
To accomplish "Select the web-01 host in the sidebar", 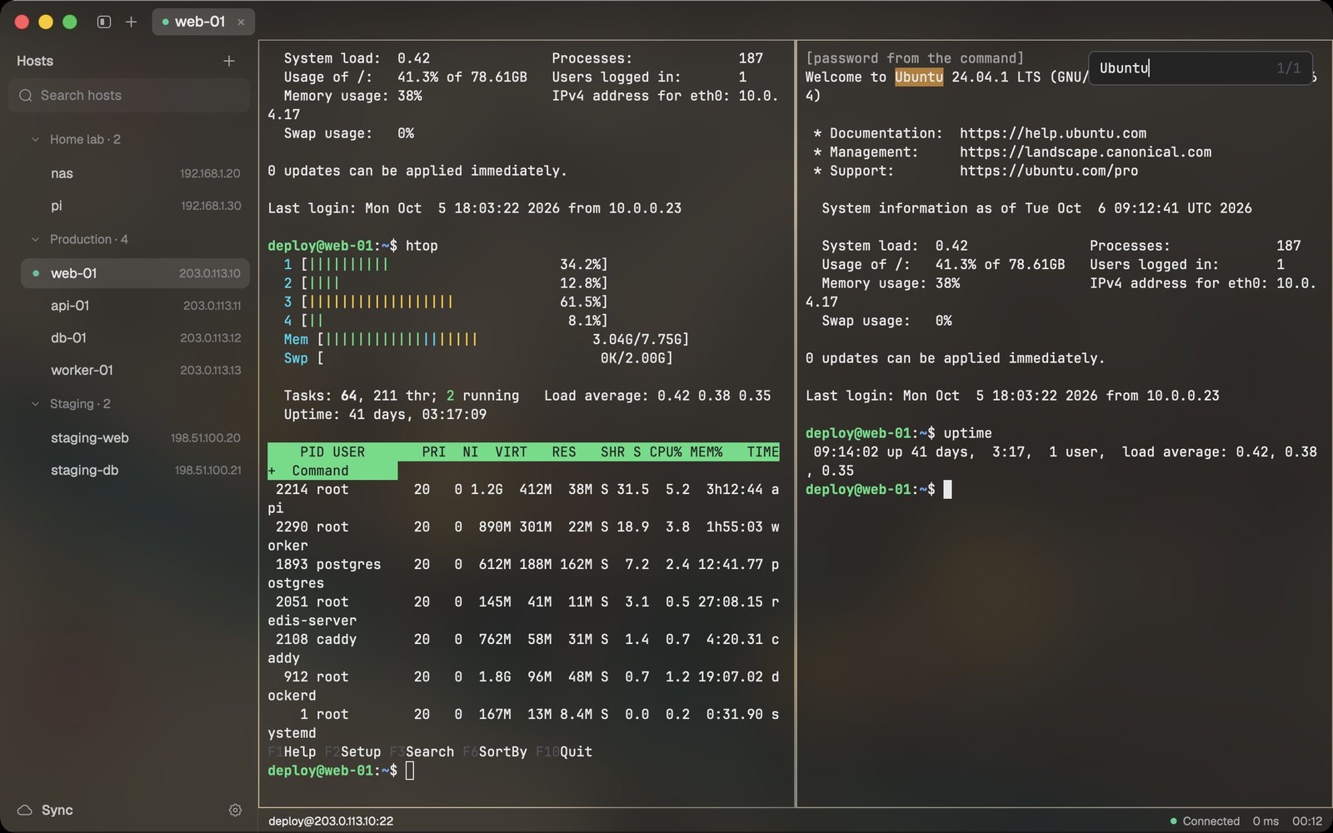I will 135,273.
